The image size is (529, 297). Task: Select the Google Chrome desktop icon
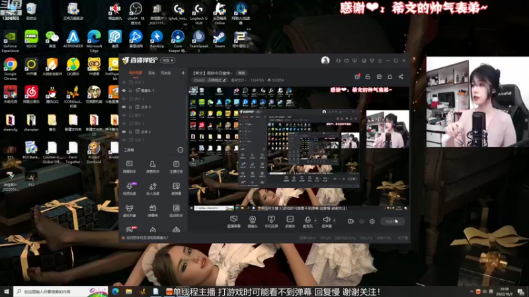pyautogui.click(x=10, y=69)
